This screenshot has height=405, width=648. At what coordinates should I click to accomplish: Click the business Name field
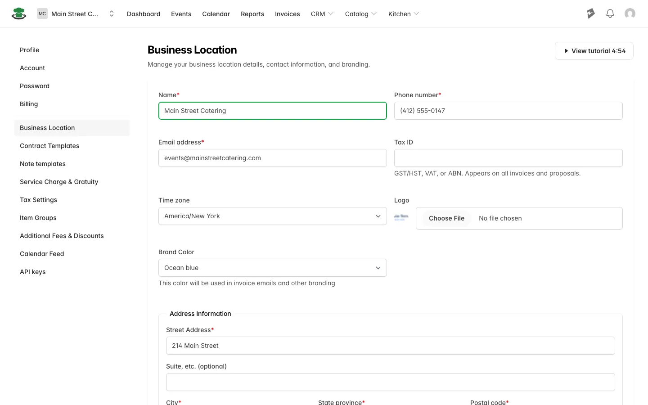(273, 111)
